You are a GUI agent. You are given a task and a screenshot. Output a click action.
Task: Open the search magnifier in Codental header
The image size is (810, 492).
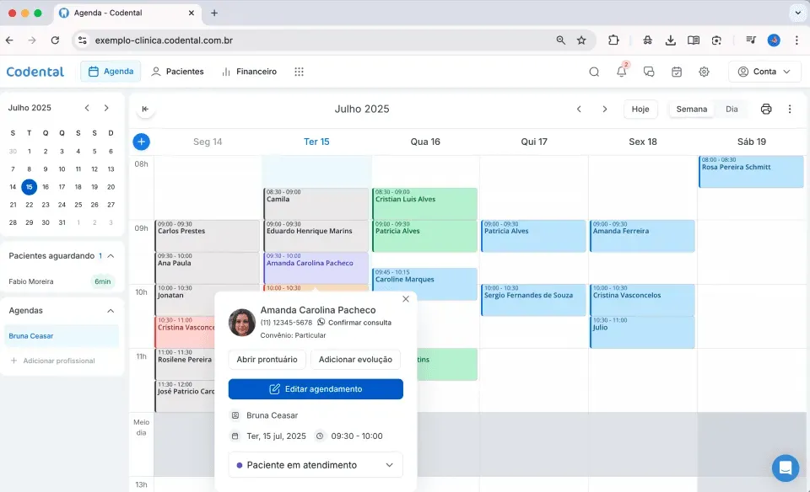(x=594, y=72)
